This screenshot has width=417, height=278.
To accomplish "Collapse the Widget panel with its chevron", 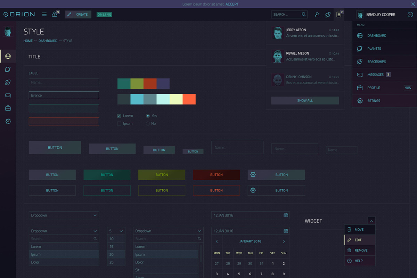I will 371,220.
